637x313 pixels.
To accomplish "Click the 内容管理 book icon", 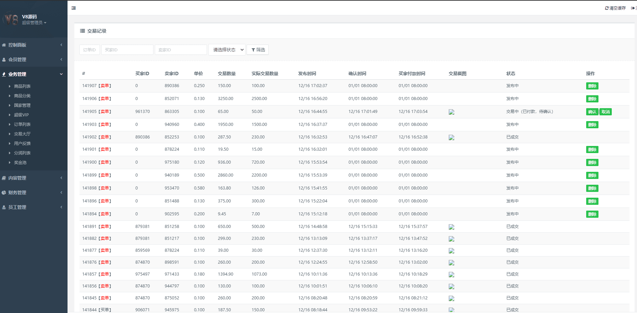I will tap(4, 178).
